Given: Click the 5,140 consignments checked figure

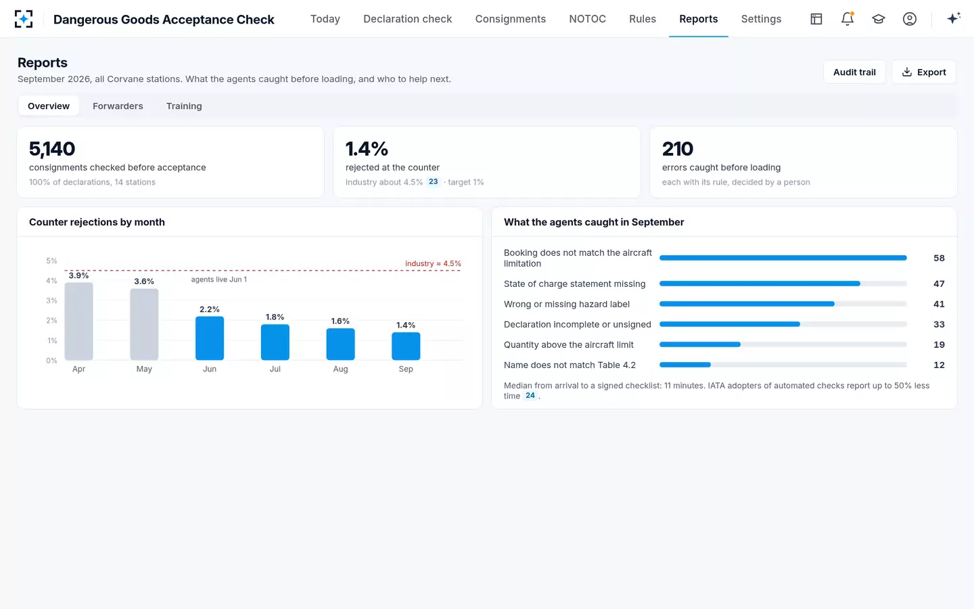Looking at the screenshot, I should click(52, 149).
